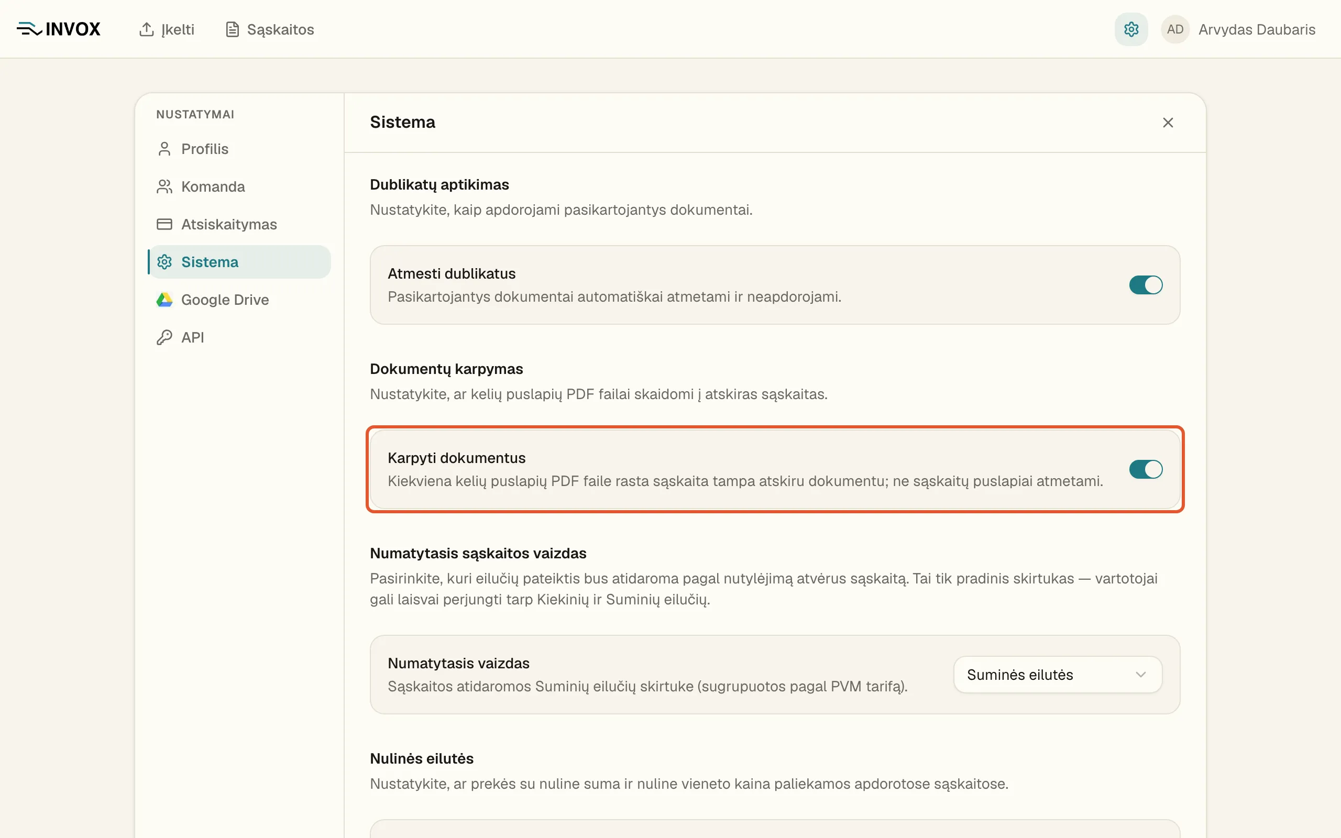1341x838 pixels.
Task: Click the INVOX logo
Action: 58,29
